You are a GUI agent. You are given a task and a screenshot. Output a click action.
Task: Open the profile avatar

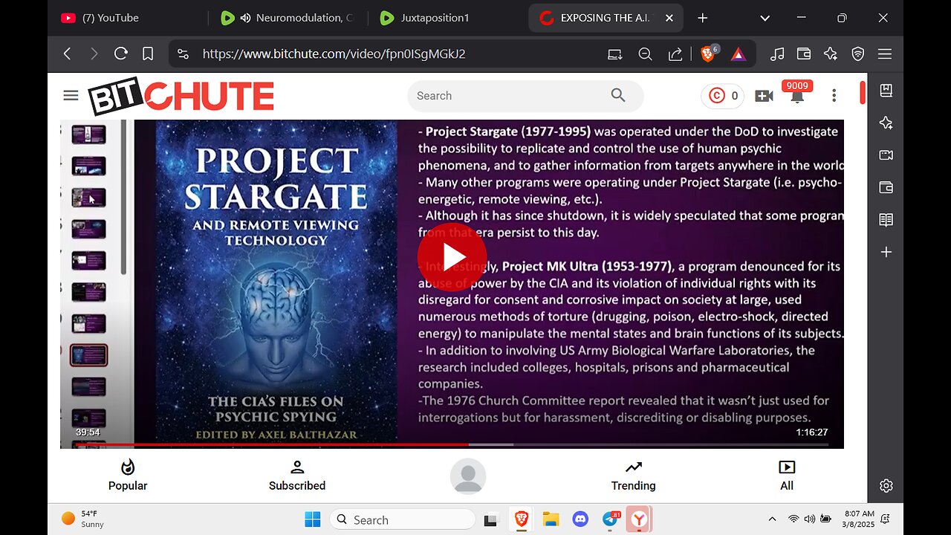pos(468,476)
